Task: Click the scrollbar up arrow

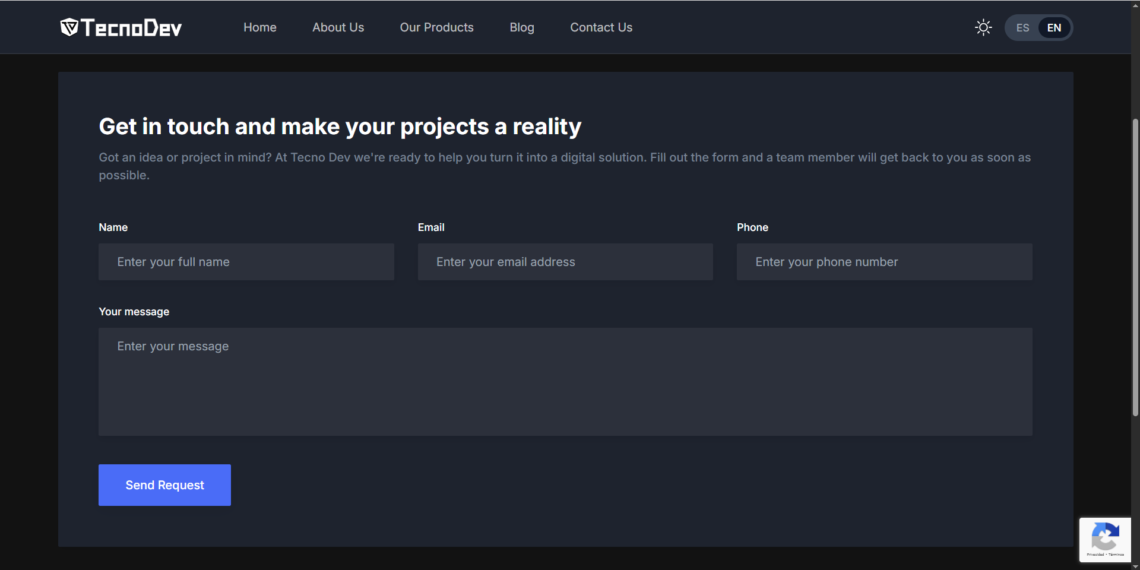Action: click(1135, 4)
